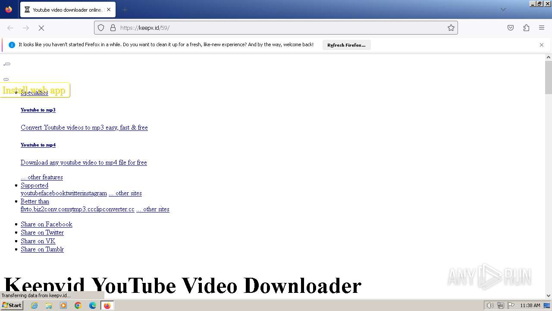This screenshot has height=311, width=552.
Task: Open the Firefox application hamburger menu
Action: click(x=542, y=28)
